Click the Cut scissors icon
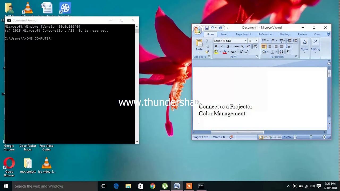The height and width of the screenshot is (191, 340). click(x=207, y=41)
